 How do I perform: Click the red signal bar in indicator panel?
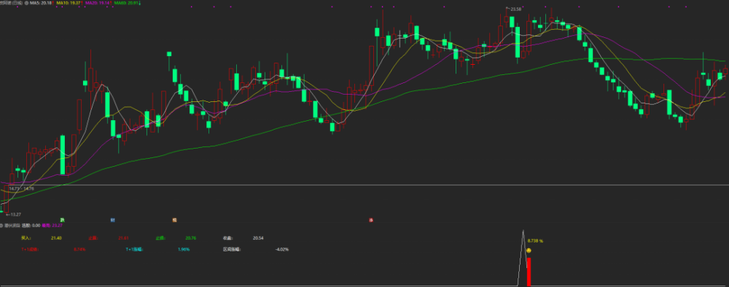coord(529,272)
